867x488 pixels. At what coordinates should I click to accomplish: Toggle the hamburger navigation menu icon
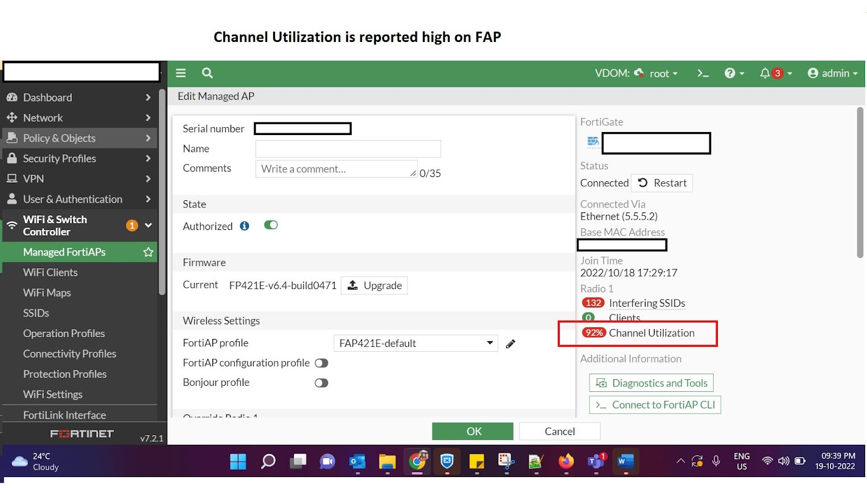[181, 73]
